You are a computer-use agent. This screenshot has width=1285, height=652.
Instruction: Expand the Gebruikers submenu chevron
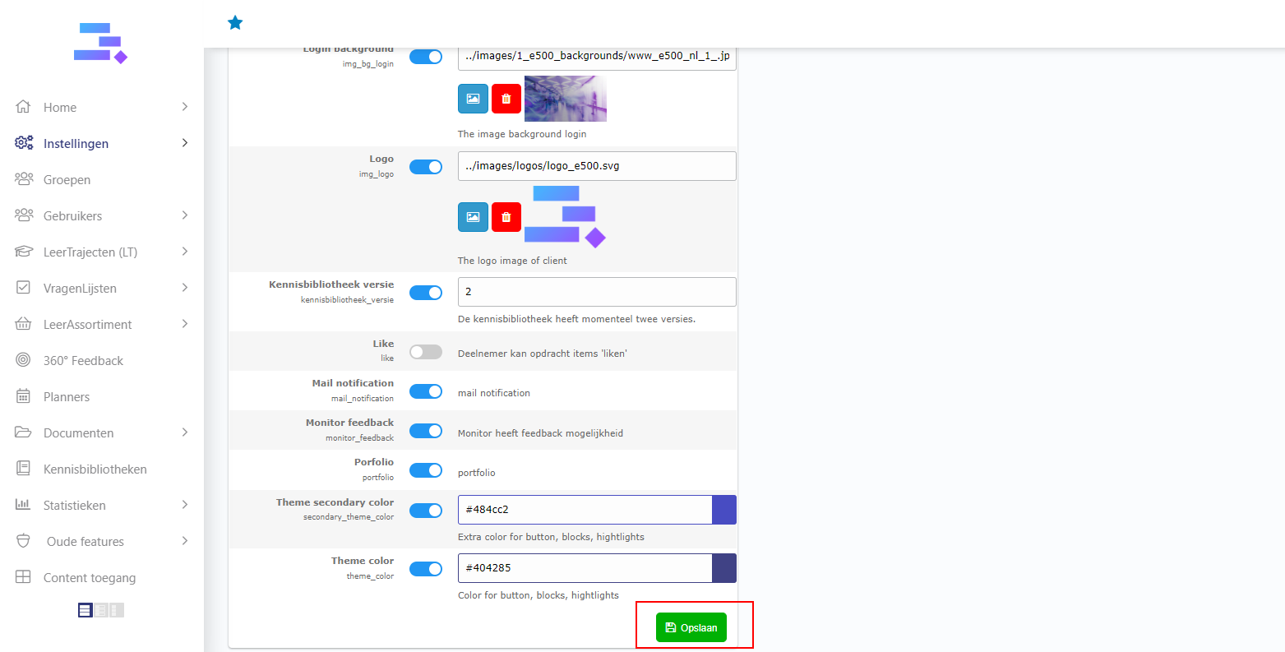point(185,215)
